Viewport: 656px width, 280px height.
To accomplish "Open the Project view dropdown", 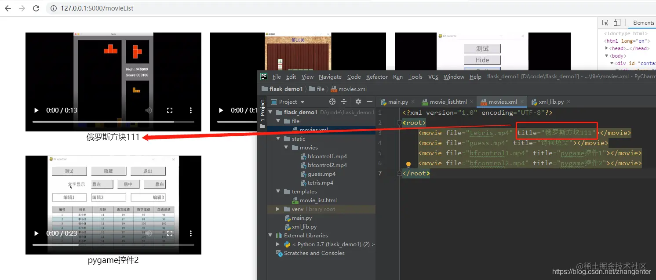I will pos(288,102).
